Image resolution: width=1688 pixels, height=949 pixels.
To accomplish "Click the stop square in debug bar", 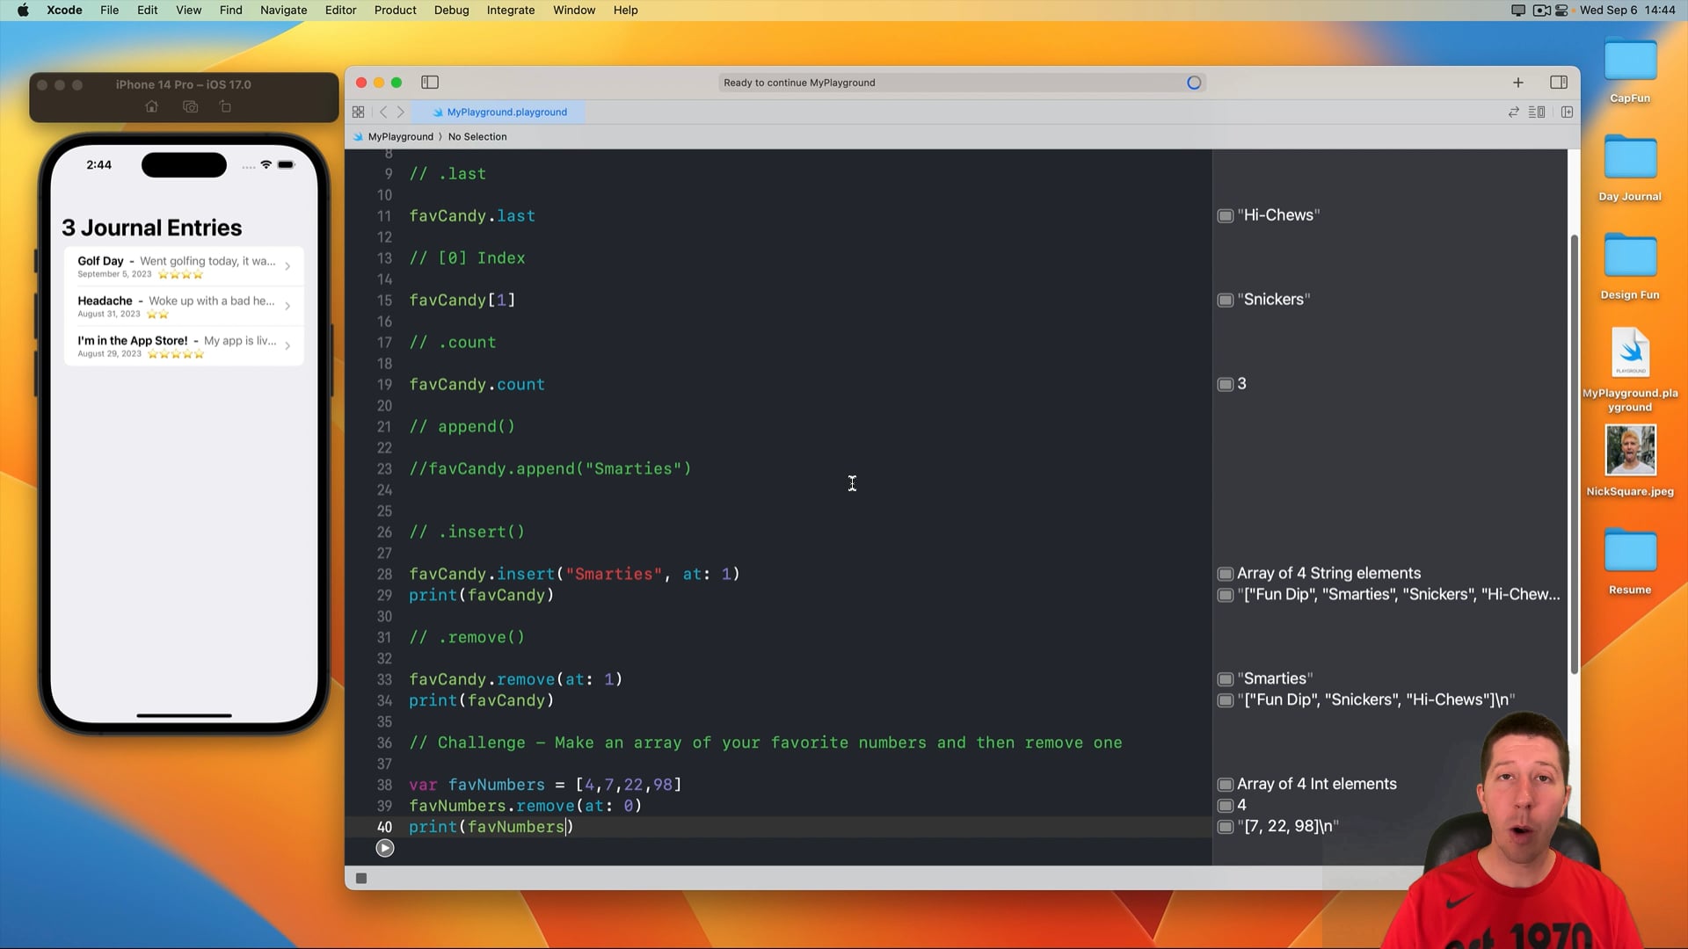I will tap(361, 878).
